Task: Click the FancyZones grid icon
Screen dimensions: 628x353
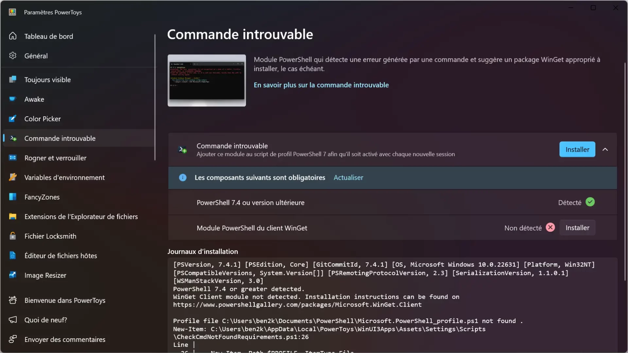Action: pyautogui.click(x=12, y=197)
